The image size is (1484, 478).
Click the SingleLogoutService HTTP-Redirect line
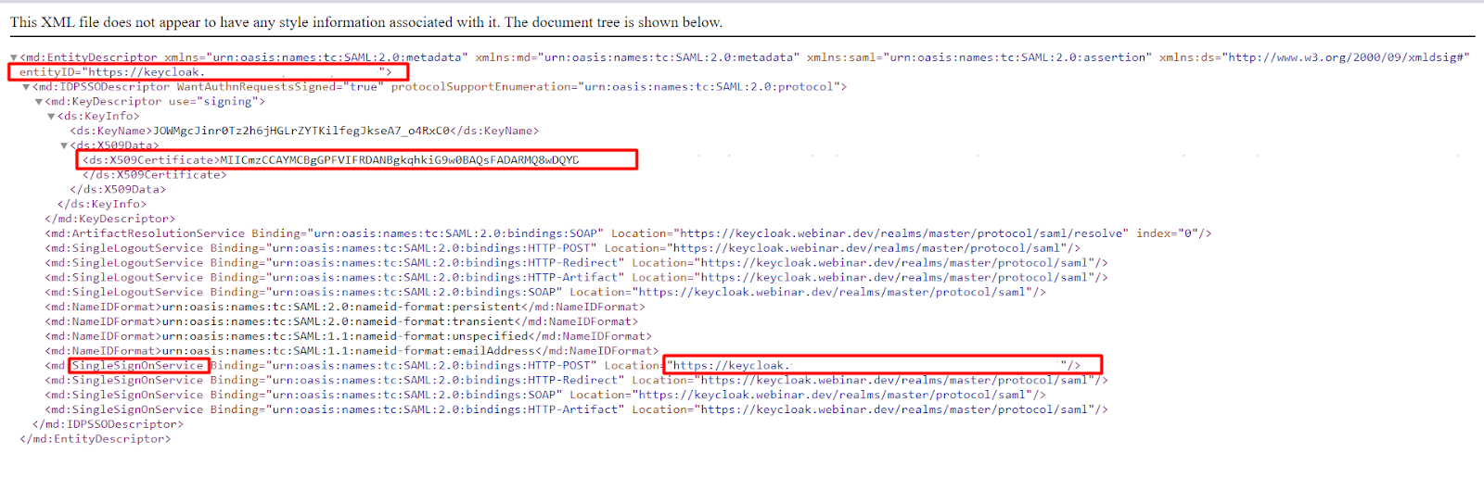pos(576,263)
